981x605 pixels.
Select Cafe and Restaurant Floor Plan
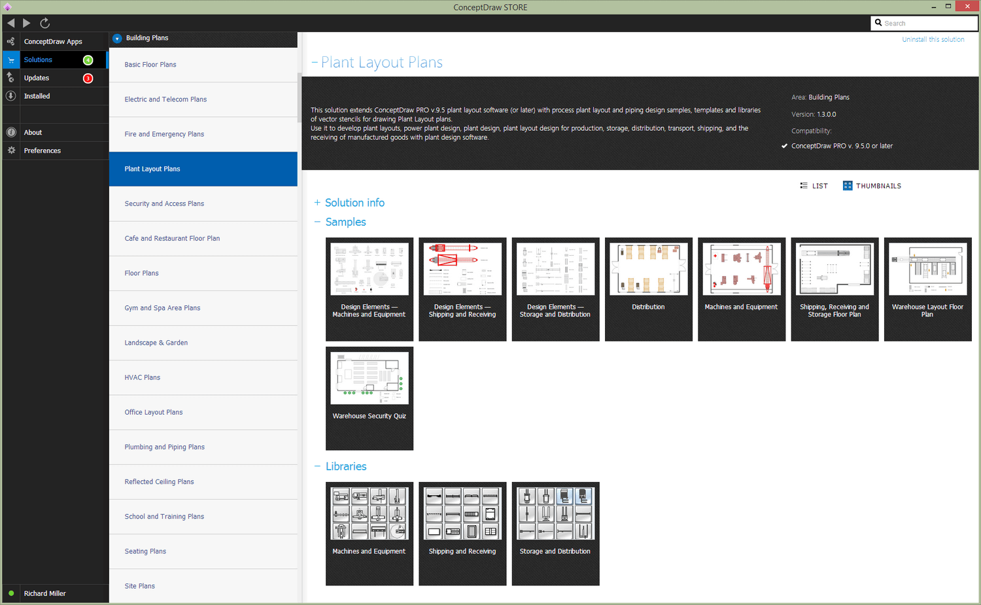tap(203, 238)
